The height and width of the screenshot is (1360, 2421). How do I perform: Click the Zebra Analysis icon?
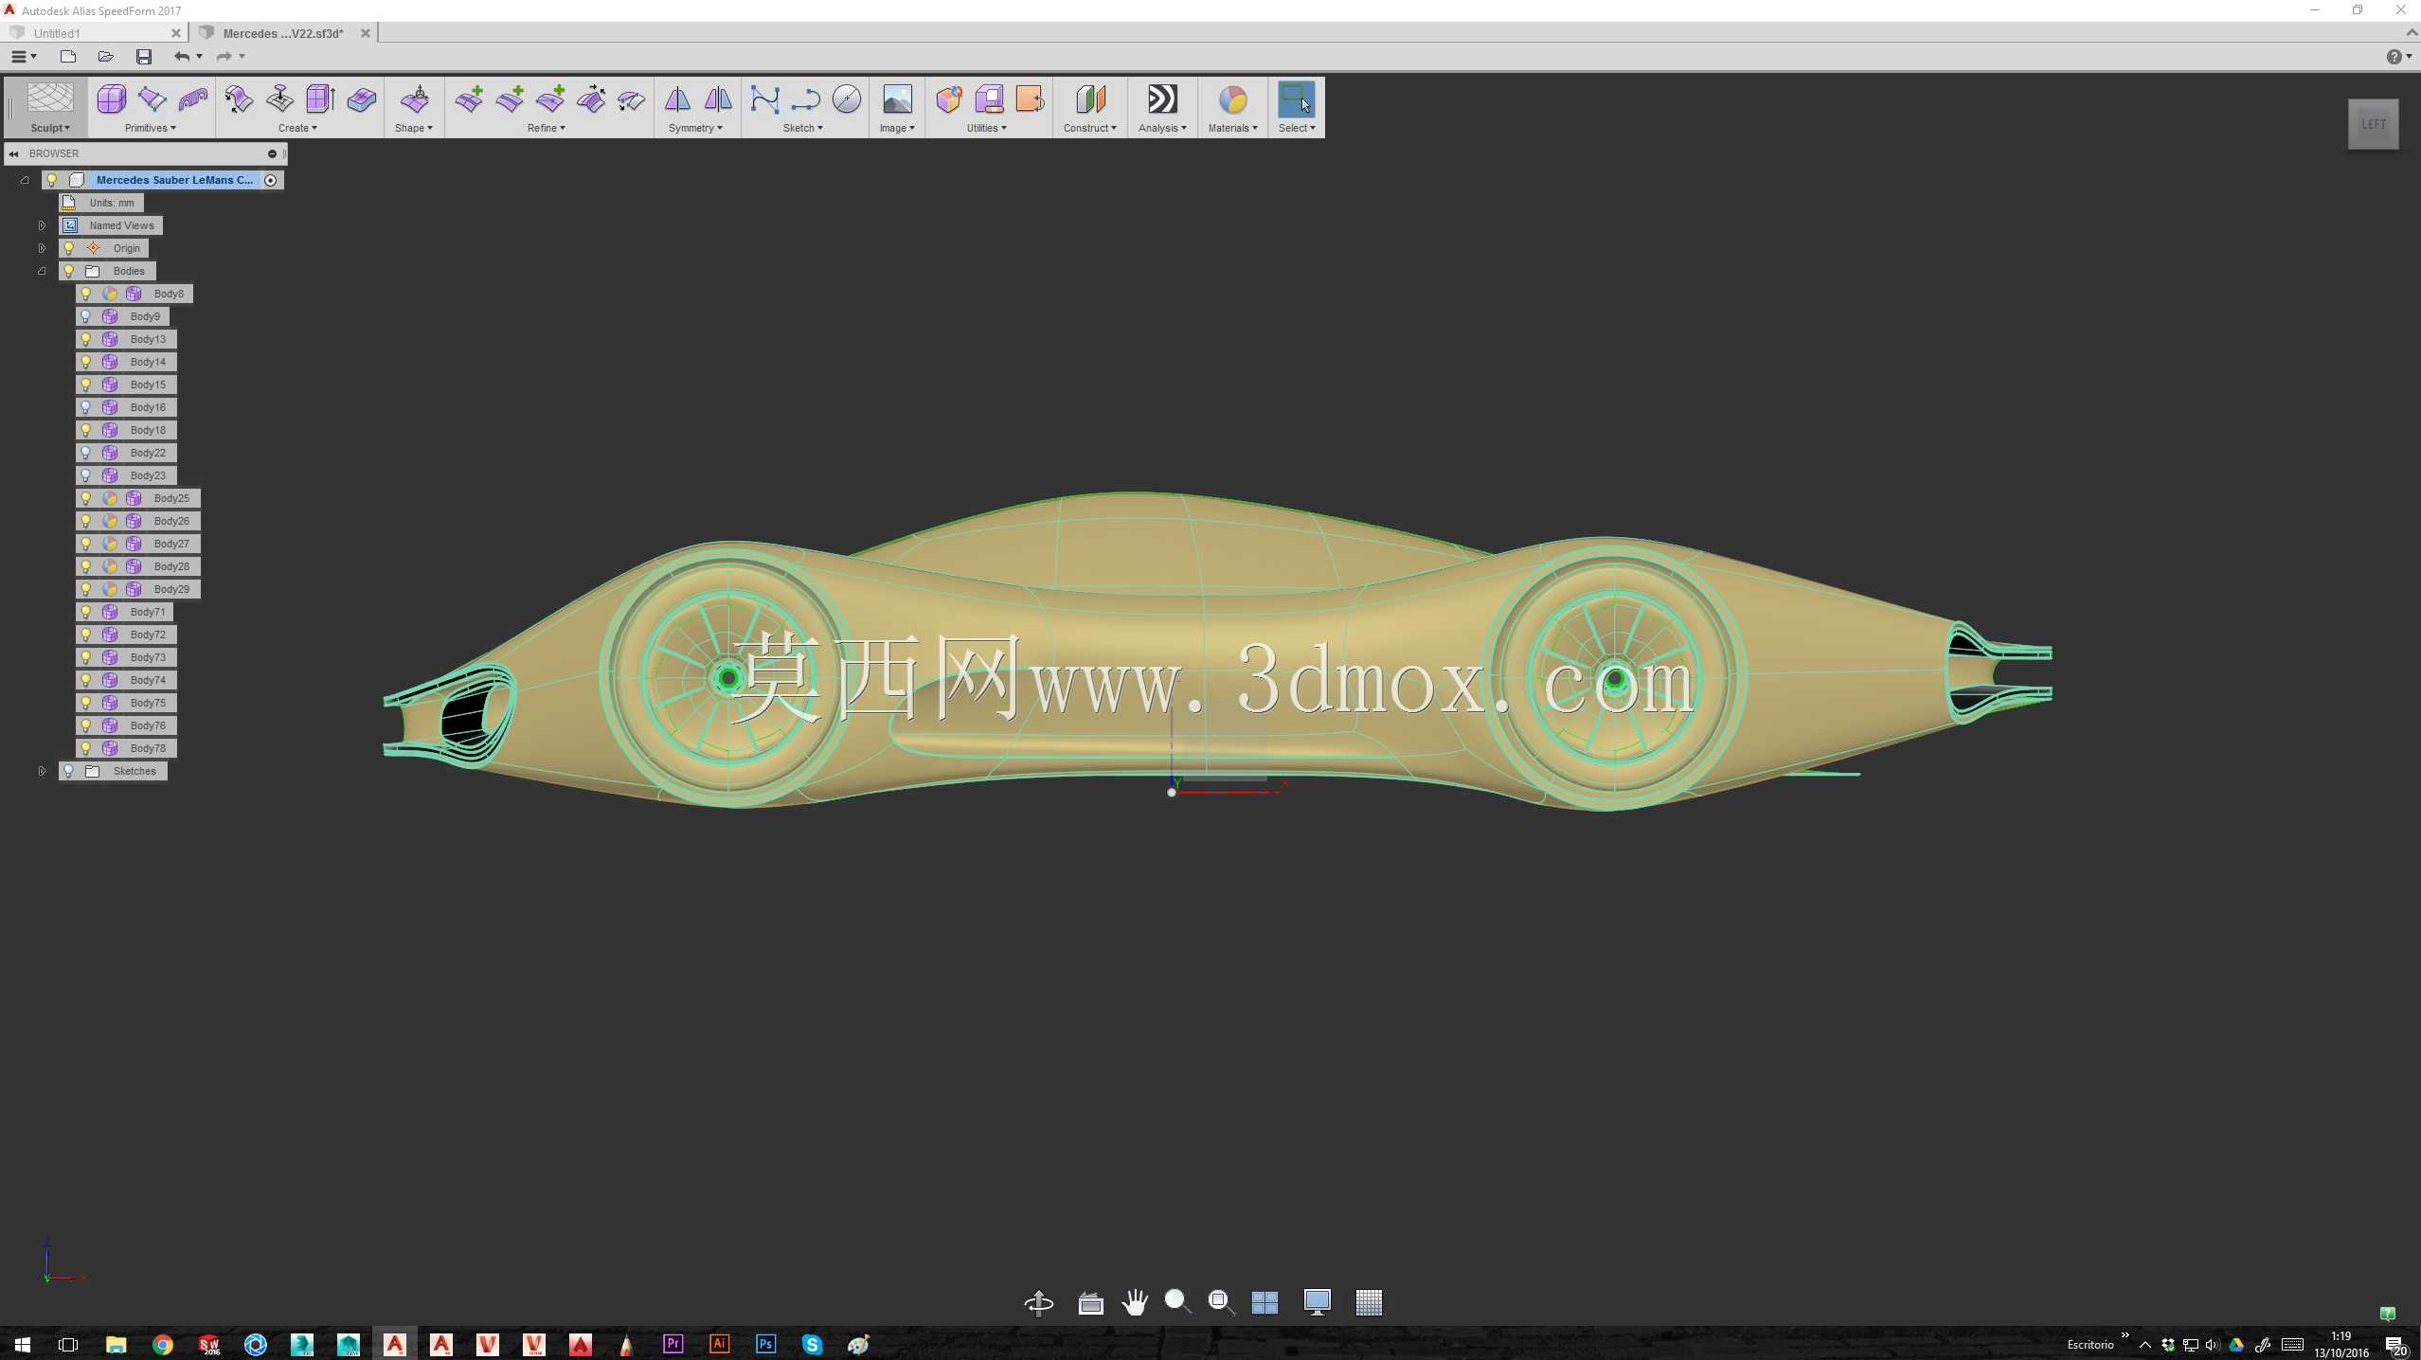tap(1162, 98)
